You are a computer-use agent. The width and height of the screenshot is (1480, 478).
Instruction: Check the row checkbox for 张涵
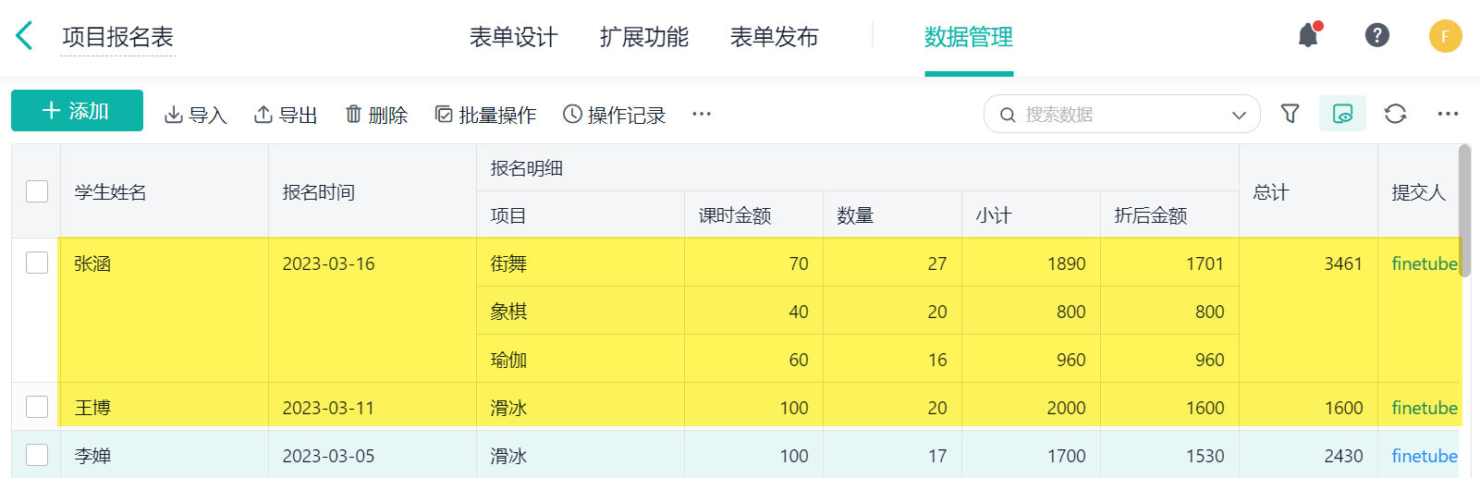pos(37,264)
